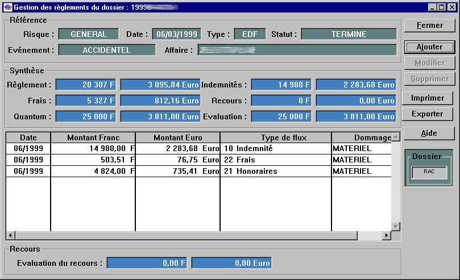This screenshot has width=460, height=280.
Task: Click the Type de flux header
Action: coord(275,138)
